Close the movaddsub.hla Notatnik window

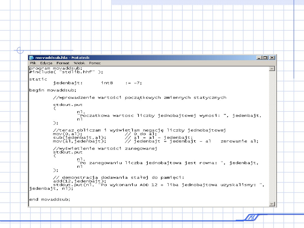272,58
